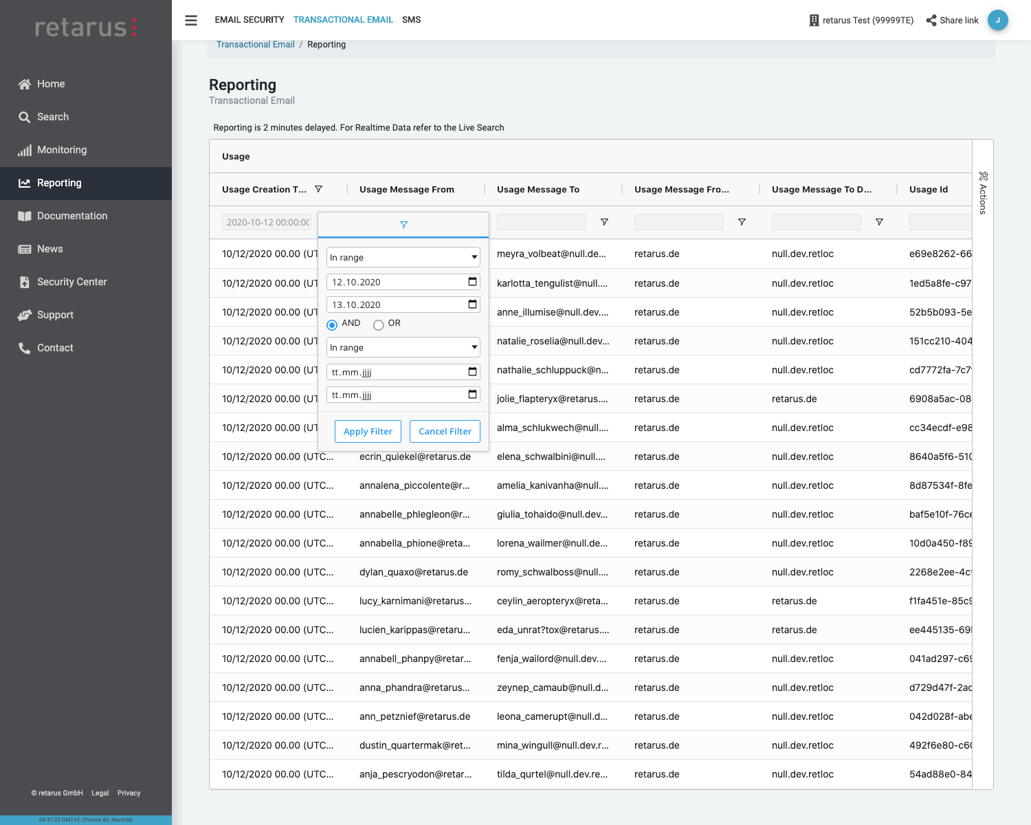Select the OR radio button
Image resolution: width=1031 pixels, height=825 pixels.
coord(378,325)
